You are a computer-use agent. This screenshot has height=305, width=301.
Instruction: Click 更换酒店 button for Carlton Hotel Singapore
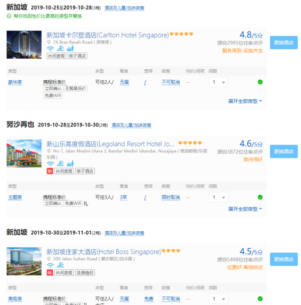click(283, 43)
